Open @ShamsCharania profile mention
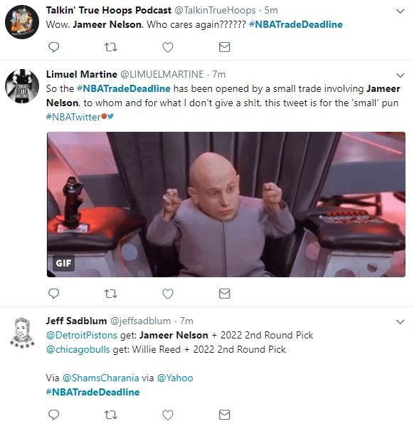This screenshot has height=424, width=414. (x=101, y=378)
